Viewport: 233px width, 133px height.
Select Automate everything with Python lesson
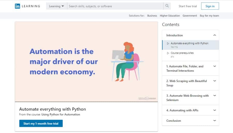(191, 45)
